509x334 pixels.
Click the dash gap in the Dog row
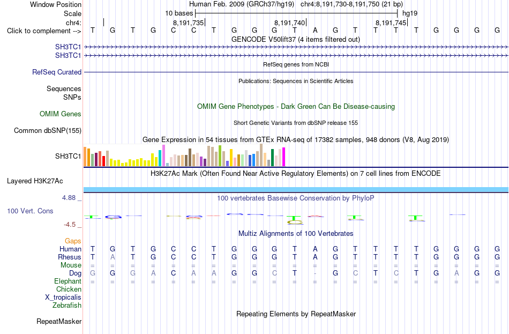(x=315, y=273)
